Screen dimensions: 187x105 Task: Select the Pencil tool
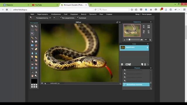[x=32, y=38]
